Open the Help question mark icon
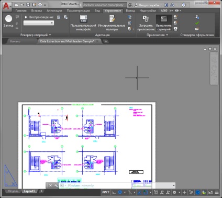222x198 pixels. click(183, 5)
